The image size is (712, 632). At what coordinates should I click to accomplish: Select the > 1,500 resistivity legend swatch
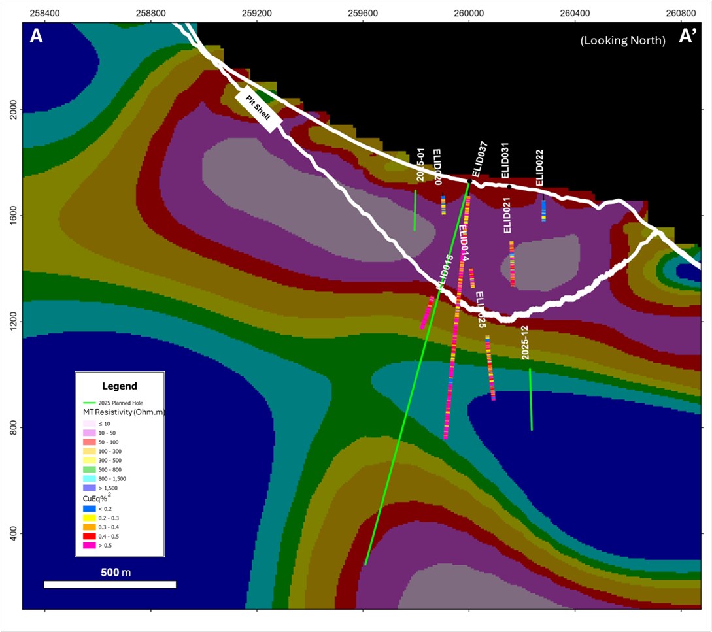90,488
